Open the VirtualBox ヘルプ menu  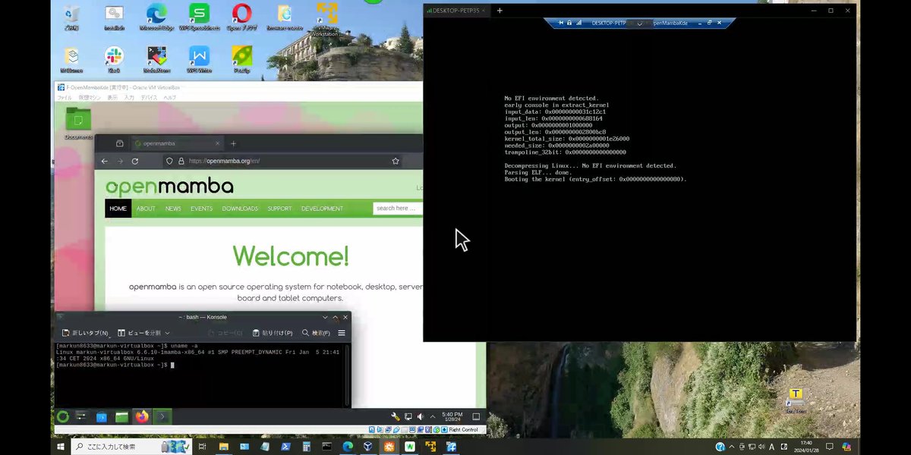point(170,97)
